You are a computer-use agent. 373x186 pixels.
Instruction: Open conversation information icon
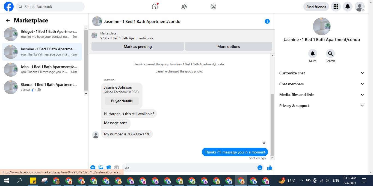click(267, 21)
